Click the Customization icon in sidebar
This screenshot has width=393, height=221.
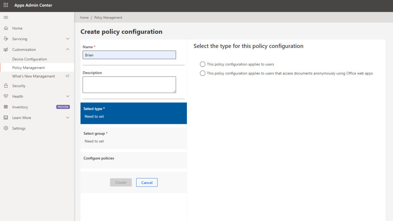[x=6, y=49]
